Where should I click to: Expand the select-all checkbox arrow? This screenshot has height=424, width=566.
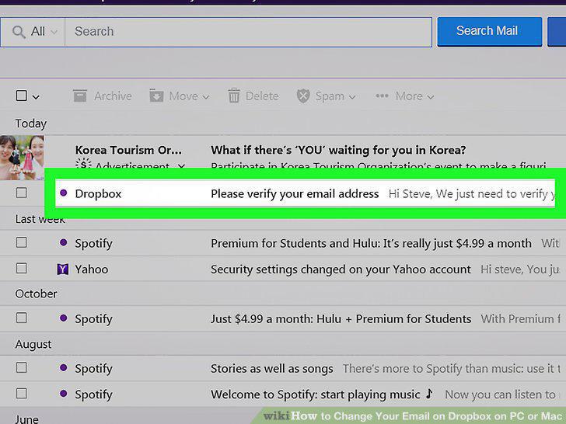(36, 97)
